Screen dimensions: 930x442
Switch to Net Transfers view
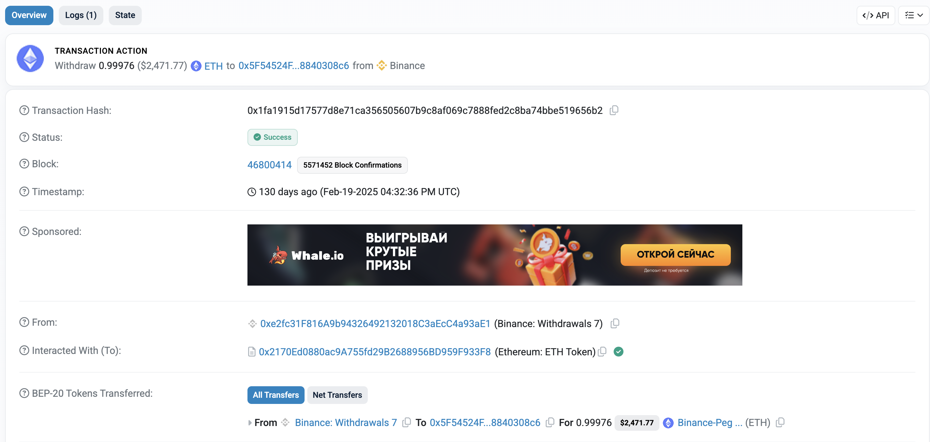(337, 395)
